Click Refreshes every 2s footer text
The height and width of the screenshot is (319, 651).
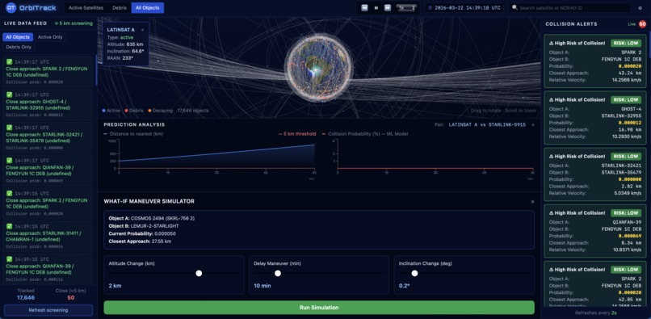click(596, 313)
